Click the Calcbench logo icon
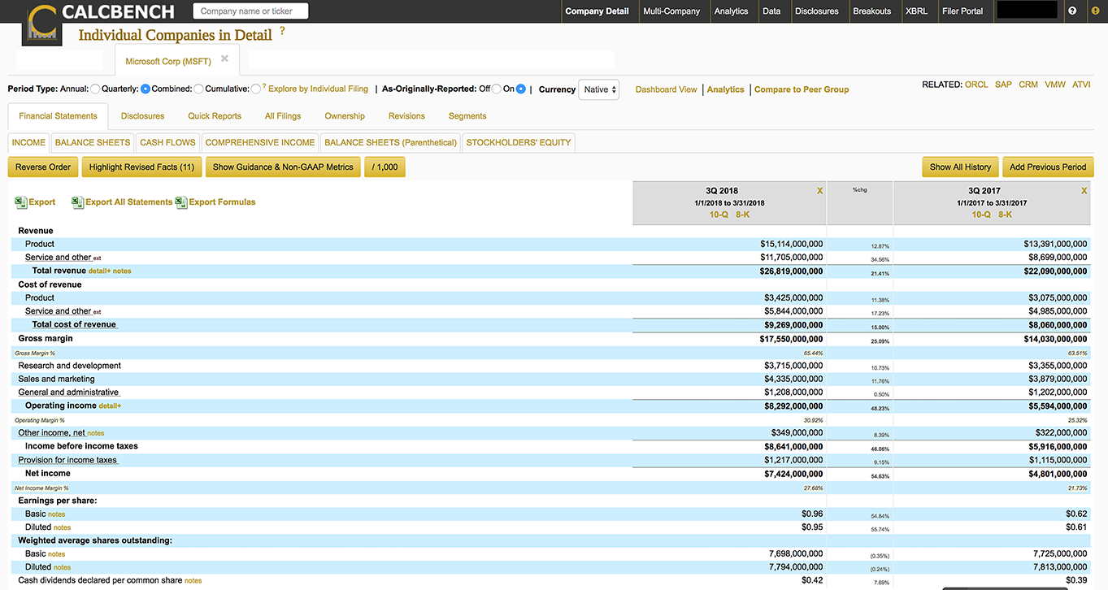 click(41, 21)
